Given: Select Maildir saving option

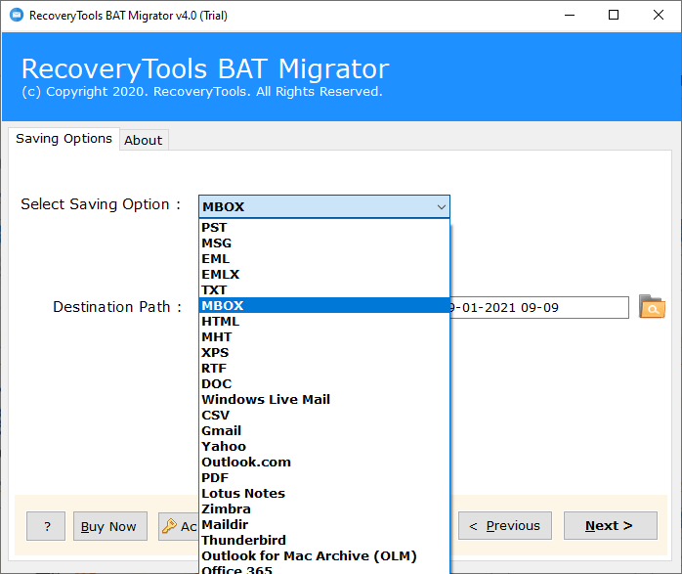Looking at the screenshot, I should click(324, 525).
